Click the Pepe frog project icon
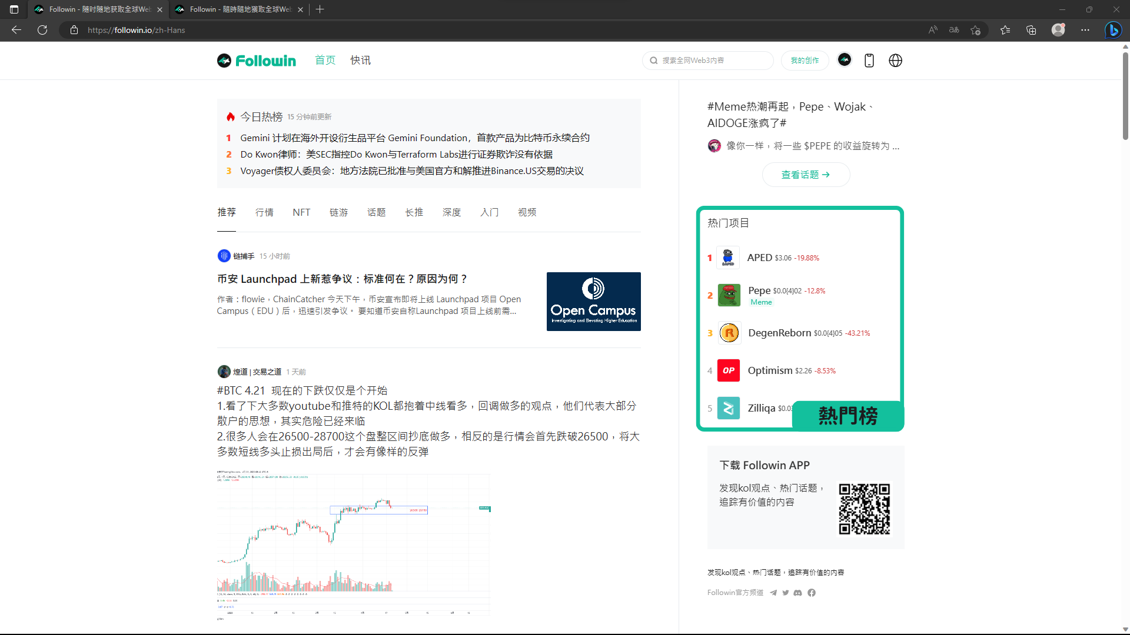1130x635 pixels. click(729, 295)
